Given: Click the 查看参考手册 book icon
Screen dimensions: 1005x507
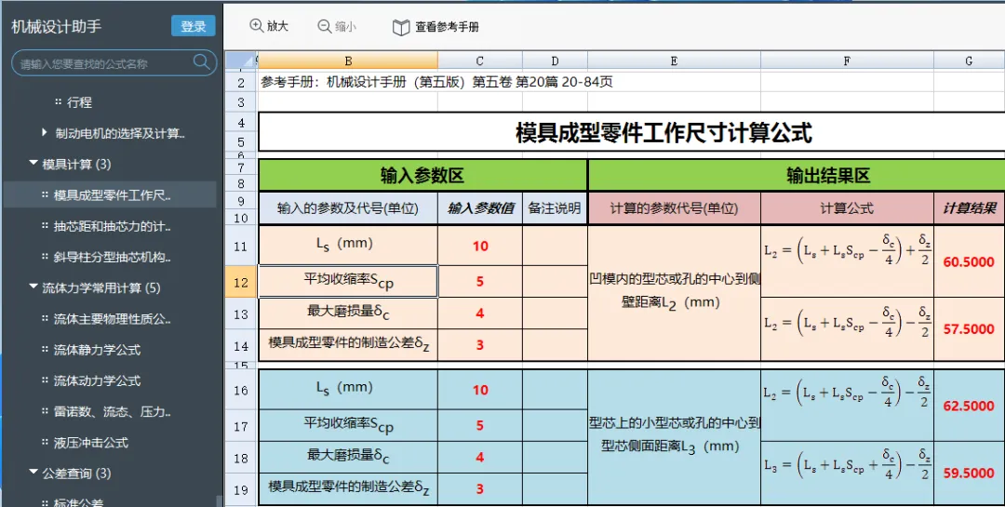Looking at the screenshot, I should pyautogui.click(x=401, y=27).
